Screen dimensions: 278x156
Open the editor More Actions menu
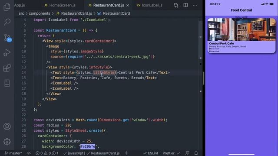[195, 5]
